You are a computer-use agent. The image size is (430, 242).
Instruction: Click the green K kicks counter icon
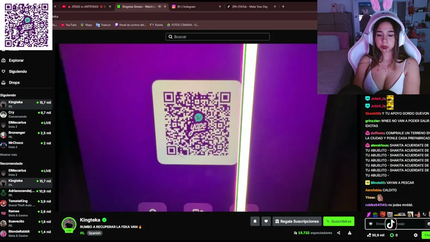392,235
